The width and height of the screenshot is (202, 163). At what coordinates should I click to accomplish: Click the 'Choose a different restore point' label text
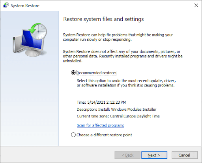(x=104, y=135)
